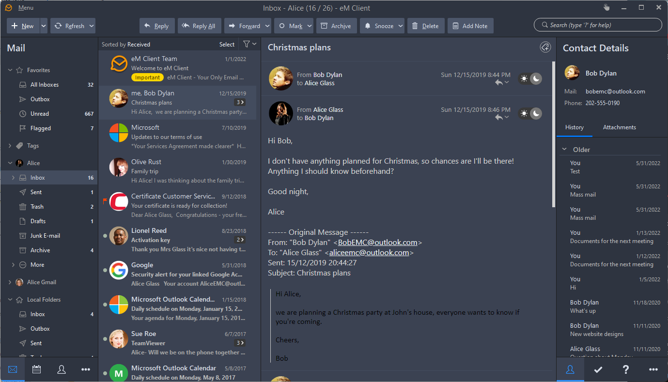Click Add Note in the toolbar

point(470,26)
